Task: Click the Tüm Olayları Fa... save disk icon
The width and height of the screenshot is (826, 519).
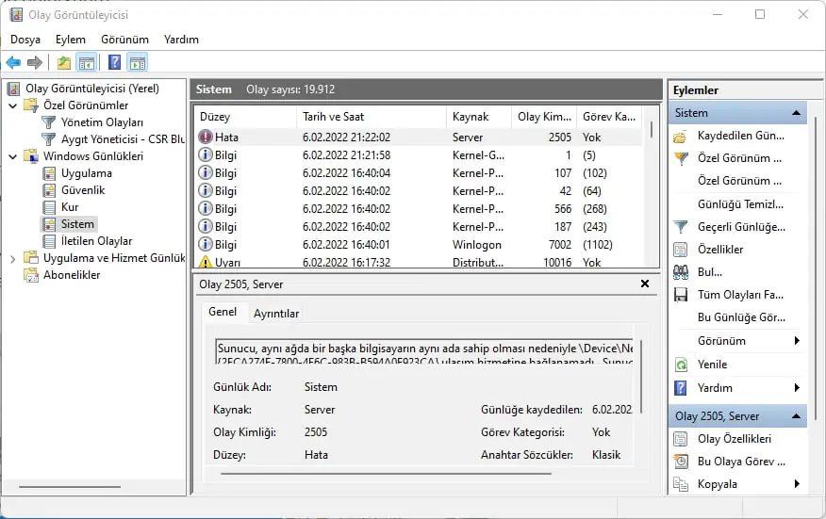Action: (x=681, y=295)
